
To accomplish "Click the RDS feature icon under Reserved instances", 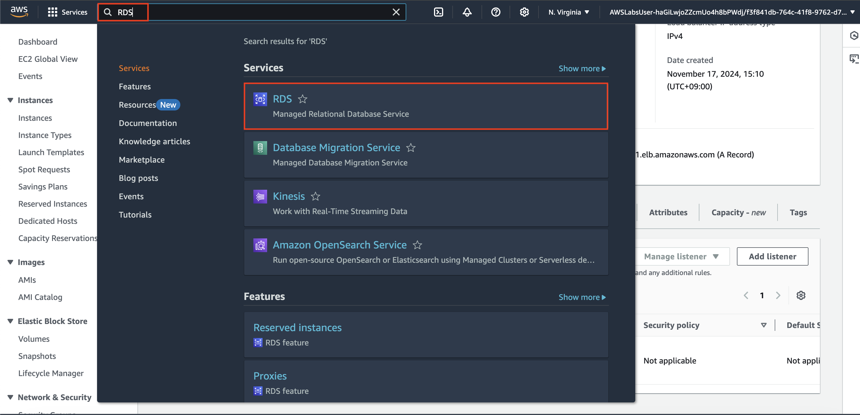I will [x=258, y=343].
